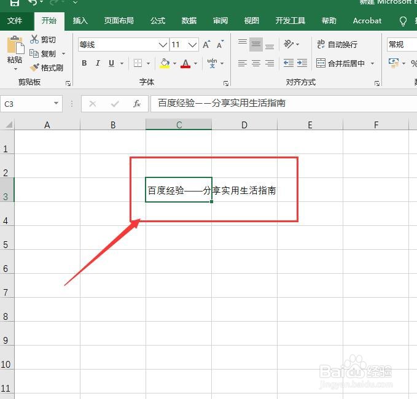This screenshot has width=417, height=399.
Task: Open font name dropdown 等线
Action: (x=163, y=45)
